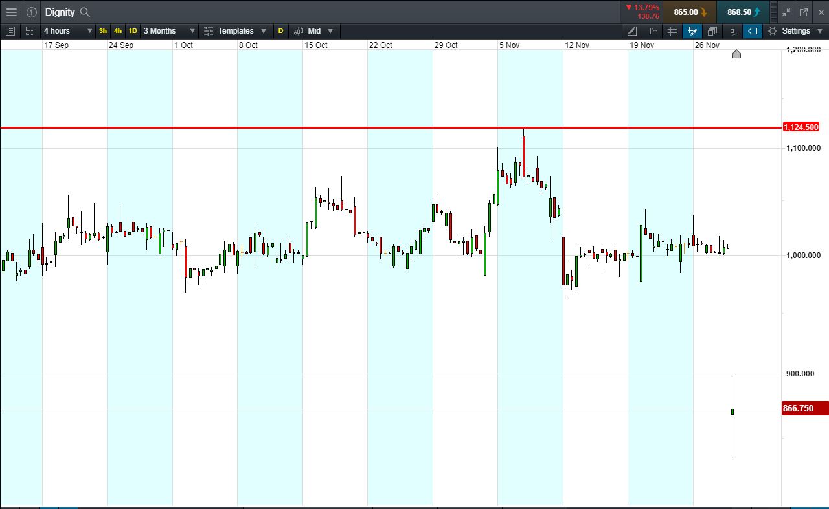
Task: Switch to the 4h quick interval
Action: point(118,31)
